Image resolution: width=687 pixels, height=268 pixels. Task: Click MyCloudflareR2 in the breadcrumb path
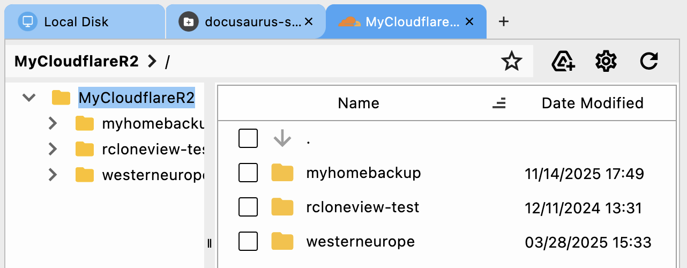(x=77, y=62)
